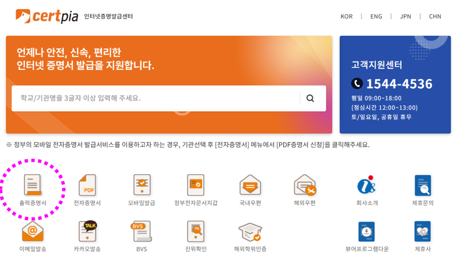460x267 pixels.
Task: Click the notice about 모바일 전자증명서 발급서비스
Action: coord(188,145)
